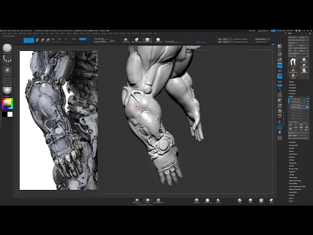This screenshot has height=235, width=313.
Task: Toggle Solo mode on right shelf
Action: [x=280, y=133]
